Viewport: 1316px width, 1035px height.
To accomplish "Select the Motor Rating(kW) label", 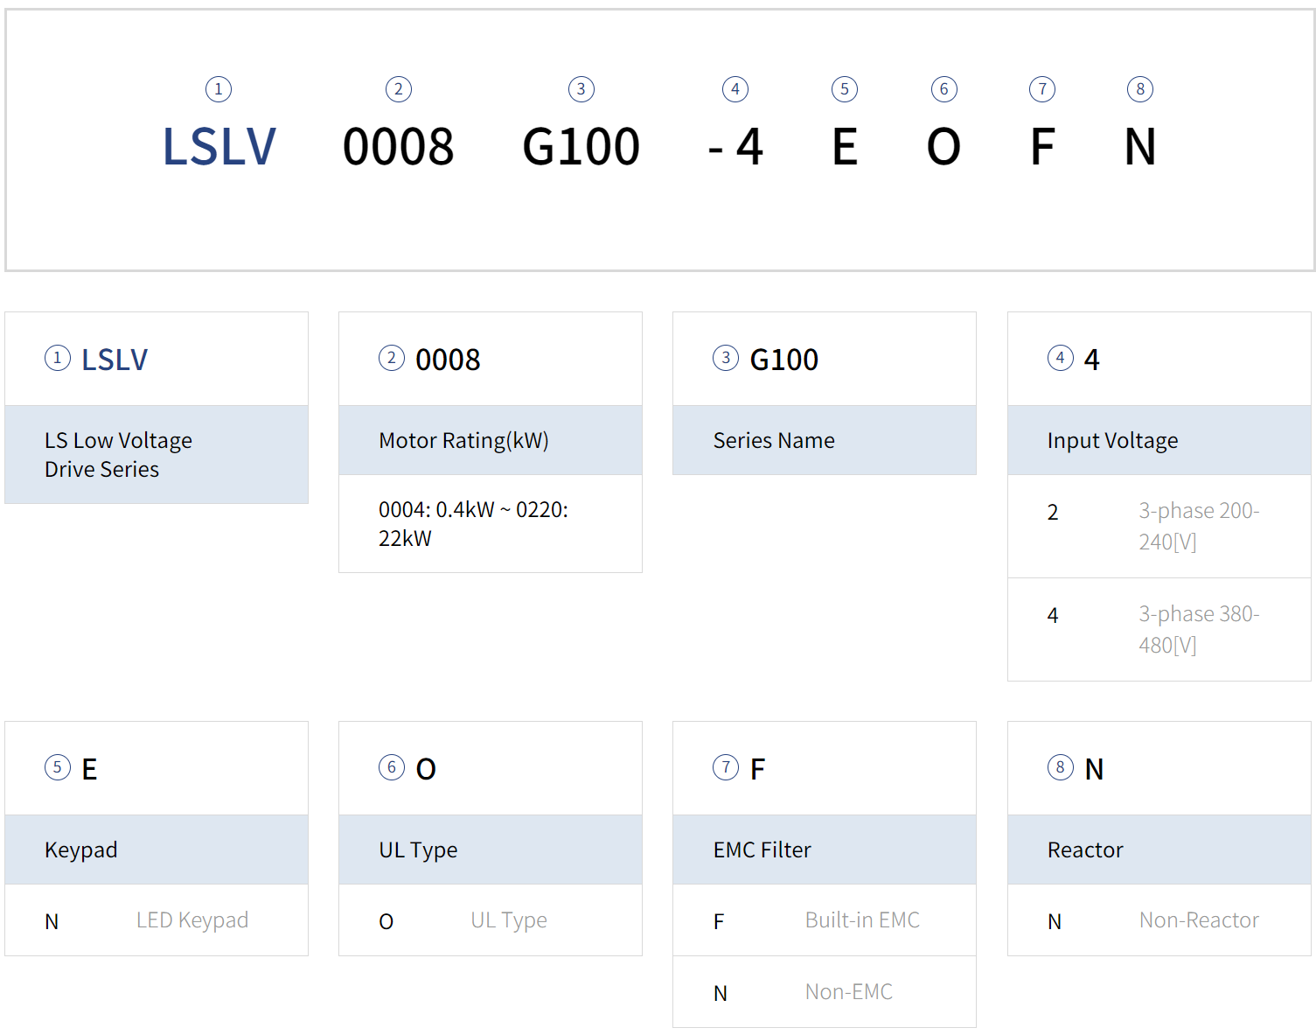I will click(463, 440).
